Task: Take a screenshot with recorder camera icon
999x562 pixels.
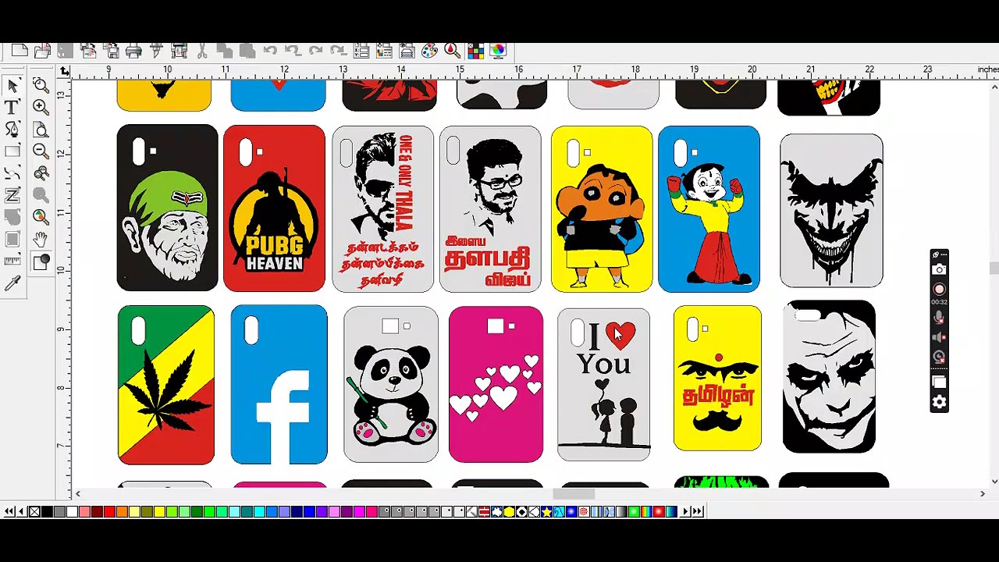Action: tap(939, 270)
